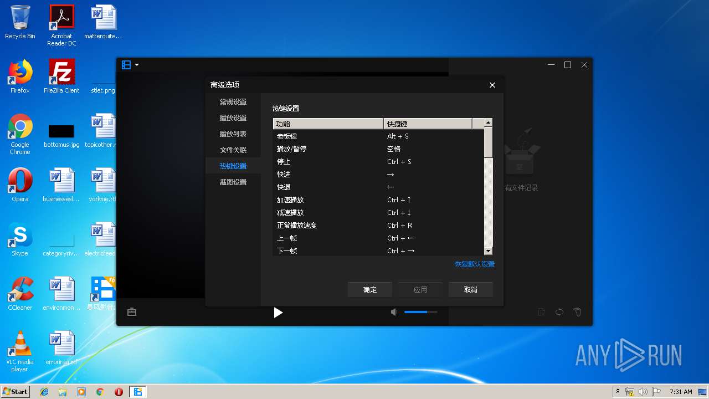Screen dimensions: 709x399
Task: Open Opera desktop icon
Action: 20,185
